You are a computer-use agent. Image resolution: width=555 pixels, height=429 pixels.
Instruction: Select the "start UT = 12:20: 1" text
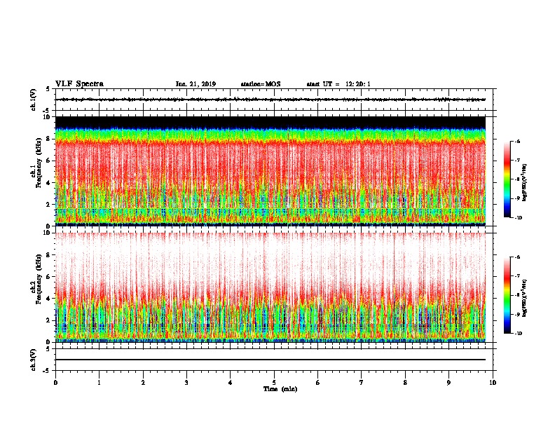(338, 84)
